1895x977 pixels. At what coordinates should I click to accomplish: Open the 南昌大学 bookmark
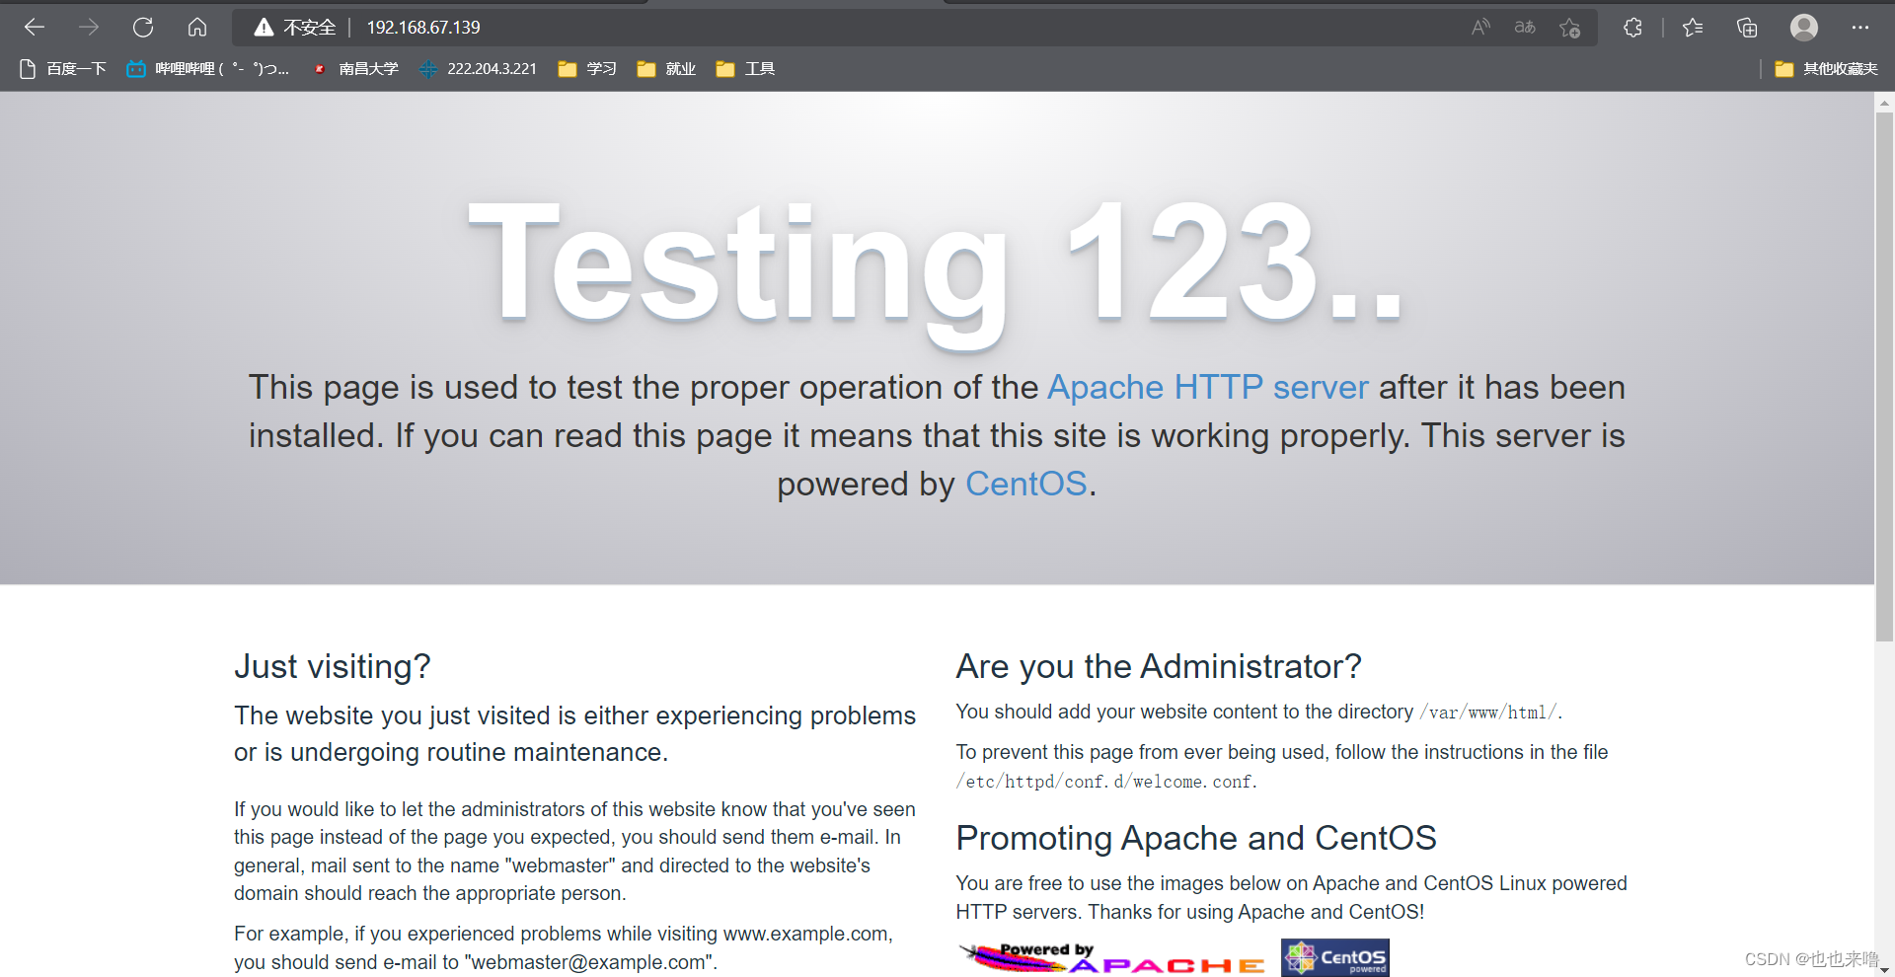[355, 69]
